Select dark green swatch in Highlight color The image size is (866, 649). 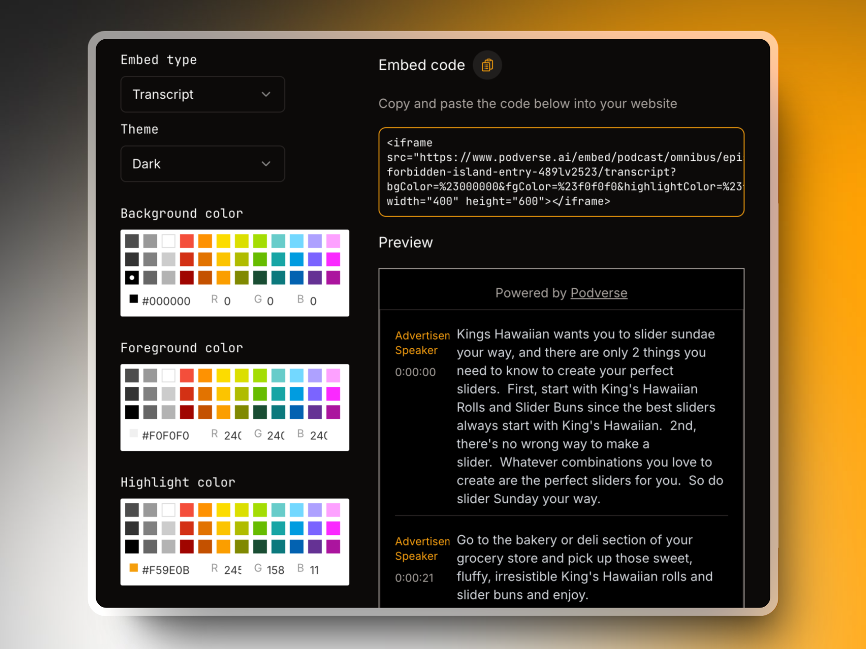(x=260, y=546)
